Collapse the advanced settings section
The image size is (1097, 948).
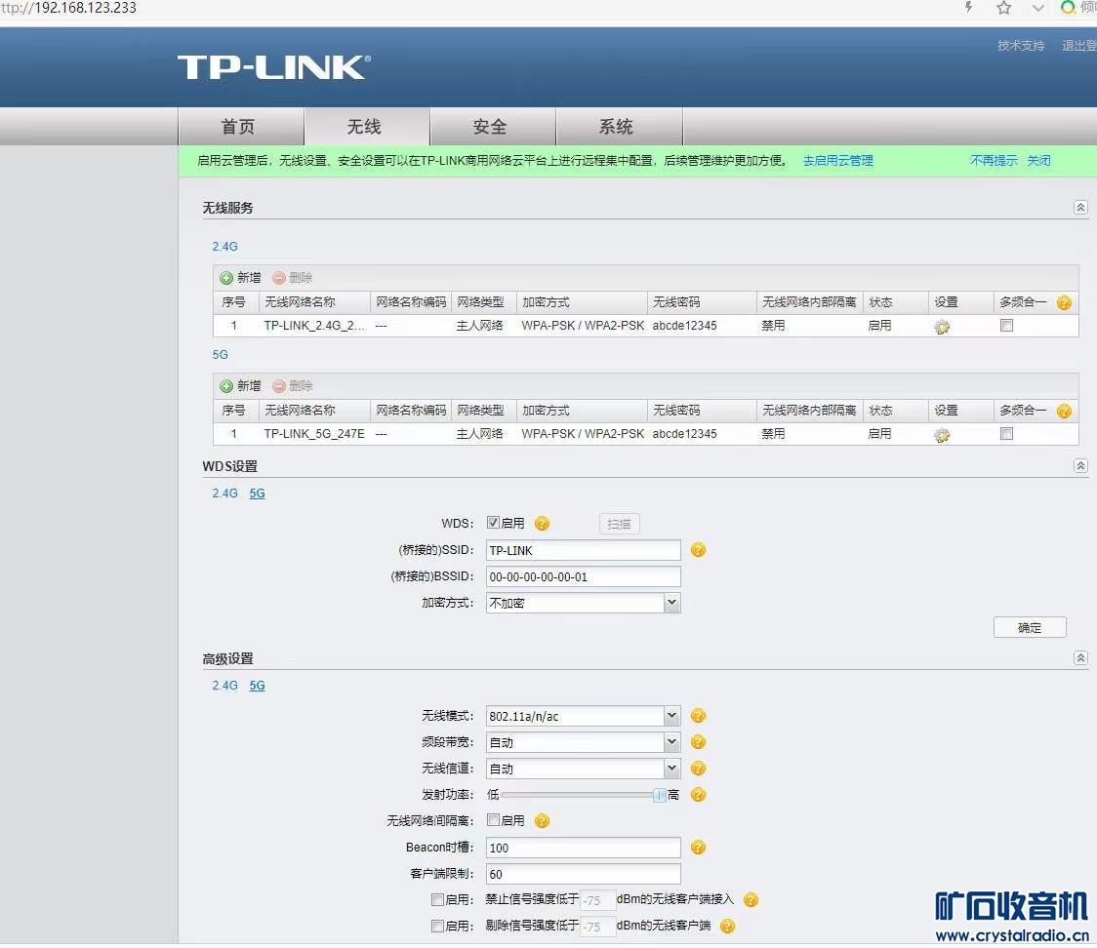coord(1081,658)
